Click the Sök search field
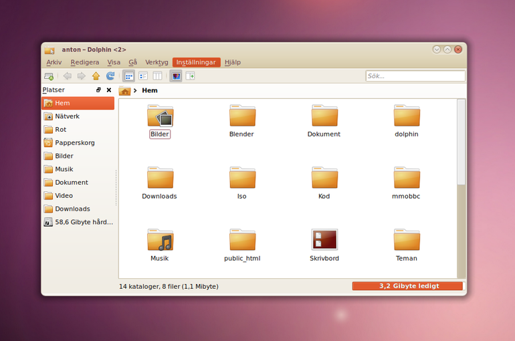Image resolution: width=515 pixels, height=341 pixels. click(415, 76)
